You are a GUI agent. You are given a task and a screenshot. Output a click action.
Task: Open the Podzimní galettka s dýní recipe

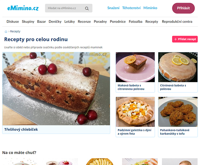pyautogui.click(x=135, y=117)
